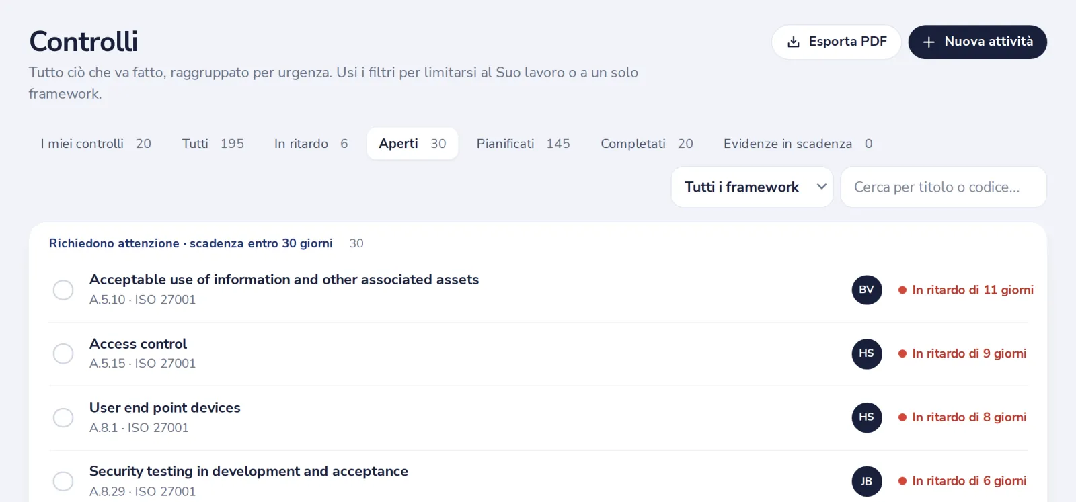This screenshot has height=502, width=1076.
Task: Click the In ritardo di 9 giorni status
Action: [x=962, y=353]
